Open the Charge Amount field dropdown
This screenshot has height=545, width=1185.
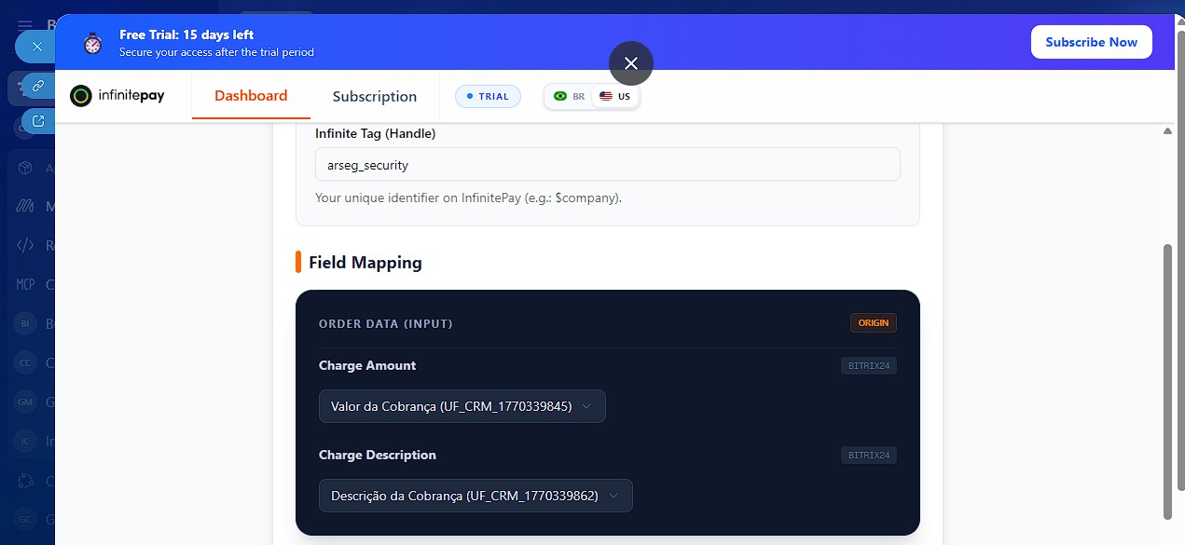(462, 406)
